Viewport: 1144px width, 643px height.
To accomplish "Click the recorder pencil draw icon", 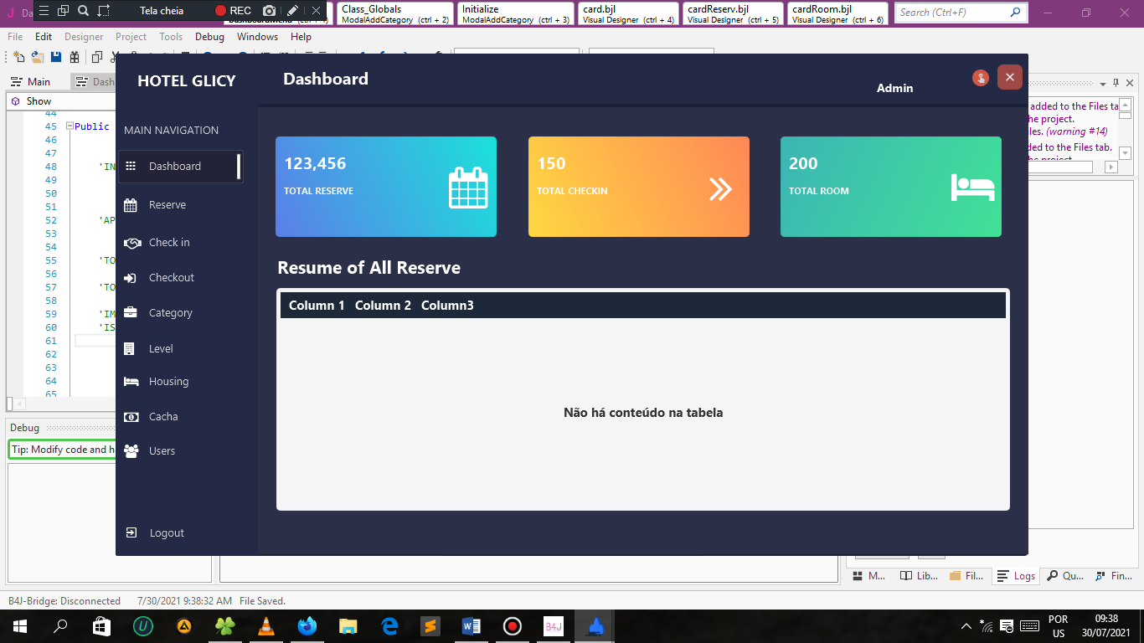I will pyautogui.click(x=292, y=11).
